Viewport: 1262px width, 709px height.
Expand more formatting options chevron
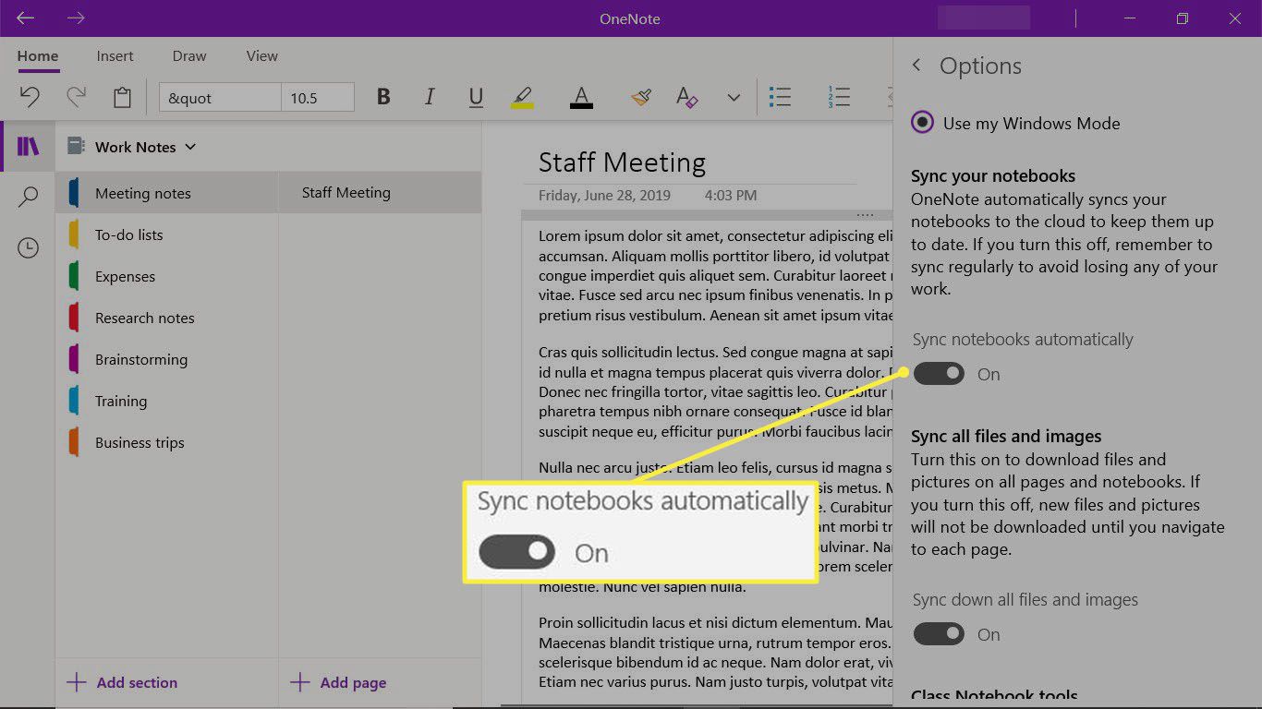coord(734,97)
